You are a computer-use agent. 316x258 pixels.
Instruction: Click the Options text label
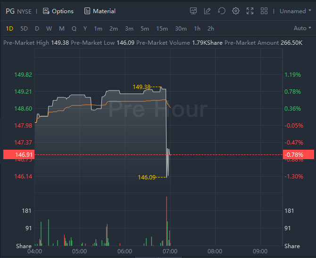pos(63,11)
